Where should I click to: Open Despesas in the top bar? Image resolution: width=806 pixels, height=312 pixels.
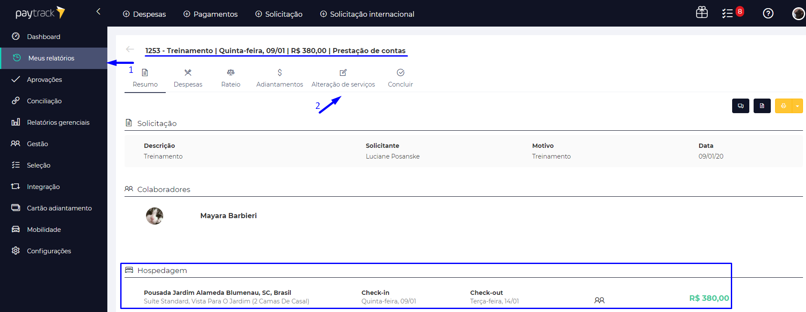(144, 14)
